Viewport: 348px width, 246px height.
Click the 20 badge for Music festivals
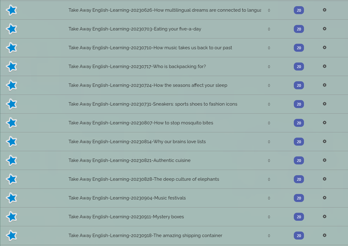click(x=299, y=198)
